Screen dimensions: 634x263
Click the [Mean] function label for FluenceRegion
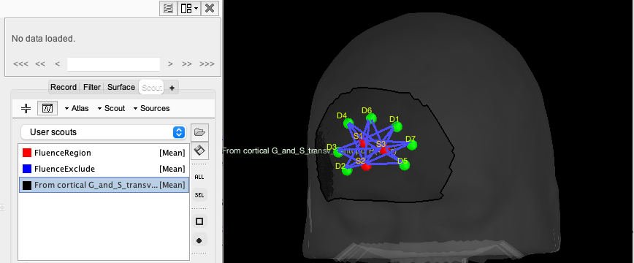(172, 153)
